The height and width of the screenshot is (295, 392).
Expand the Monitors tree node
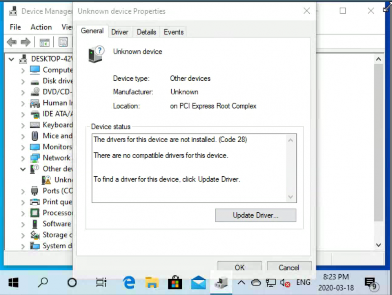click(23, 147)
